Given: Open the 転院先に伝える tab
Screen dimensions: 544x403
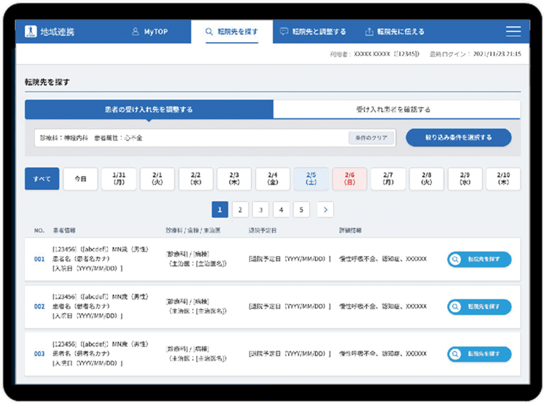Looking at the screenshot, I should (x=395, y=32).
